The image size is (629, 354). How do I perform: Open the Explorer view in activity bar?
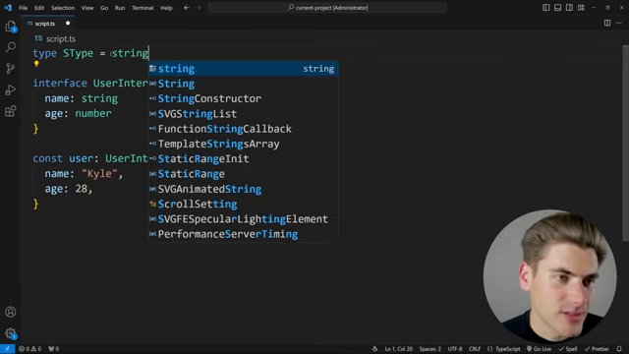[x=11, y=27]
